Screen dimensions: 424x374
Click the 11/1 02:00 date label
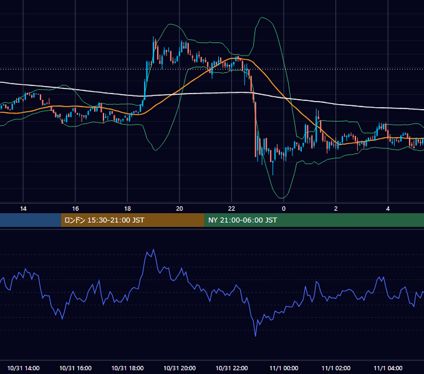(336, 368)
